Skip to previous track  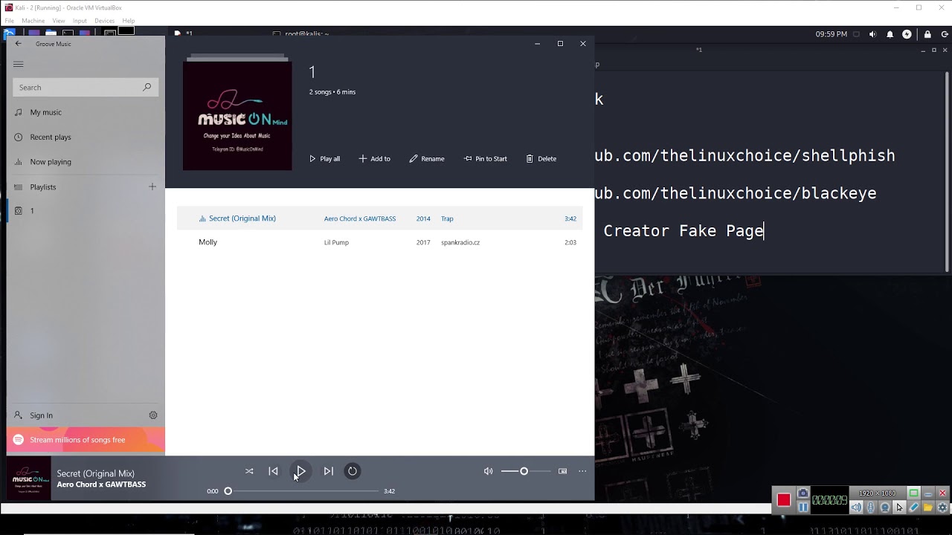pos(273,471)
